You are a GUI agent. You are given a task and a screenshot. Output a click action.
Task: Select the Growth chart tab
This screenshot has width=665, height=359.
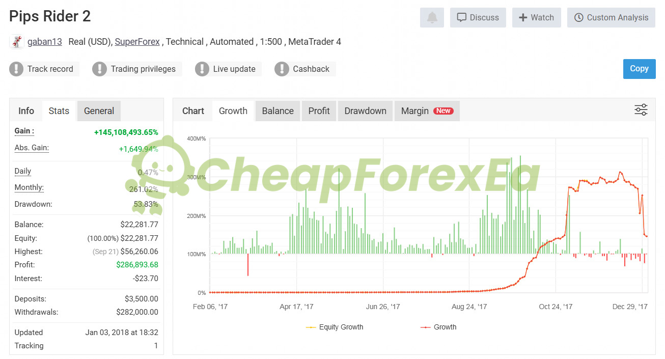[233, 111]
